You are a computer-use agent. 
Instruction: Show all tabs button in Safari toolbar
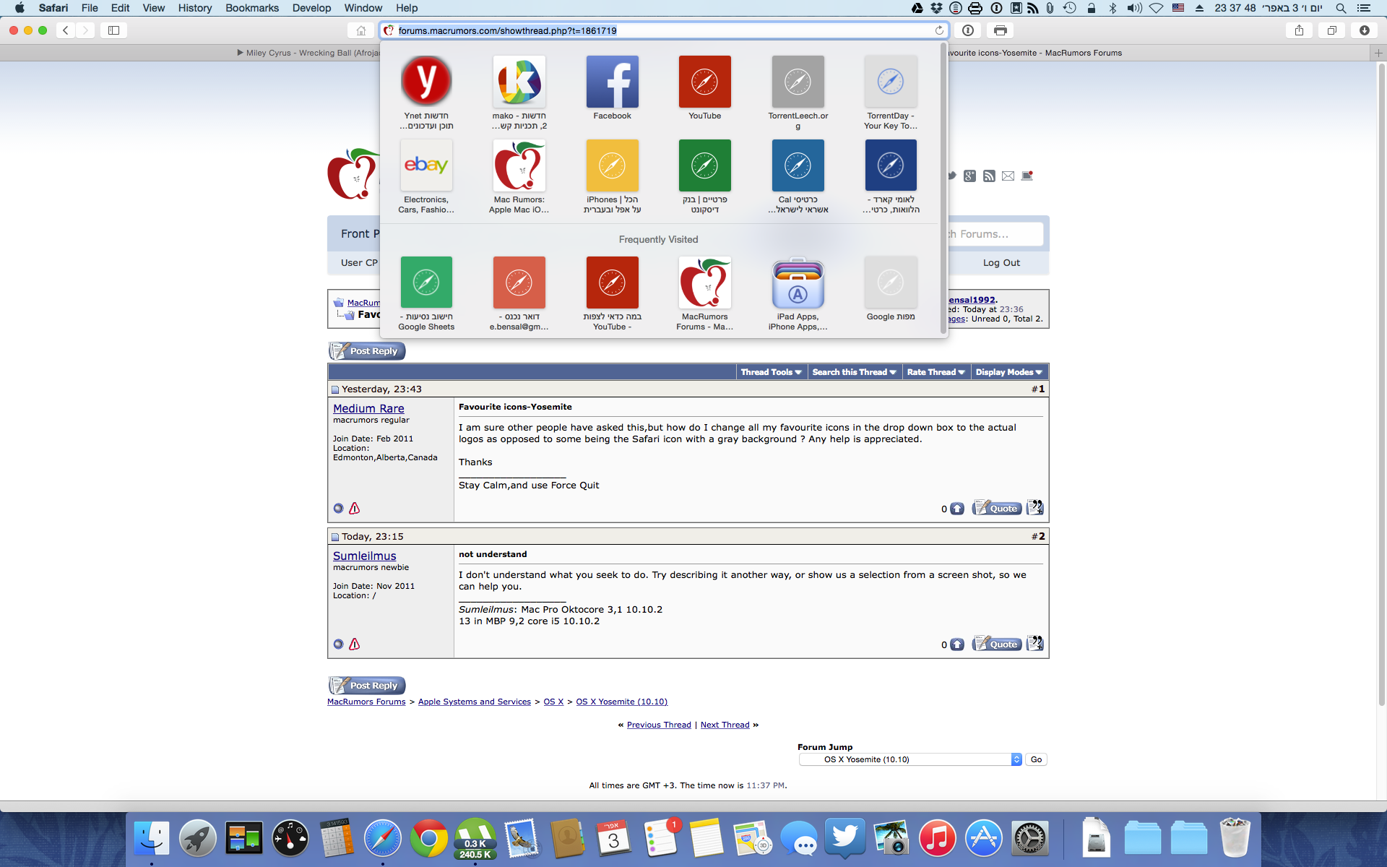click(x=1331, y=30)
